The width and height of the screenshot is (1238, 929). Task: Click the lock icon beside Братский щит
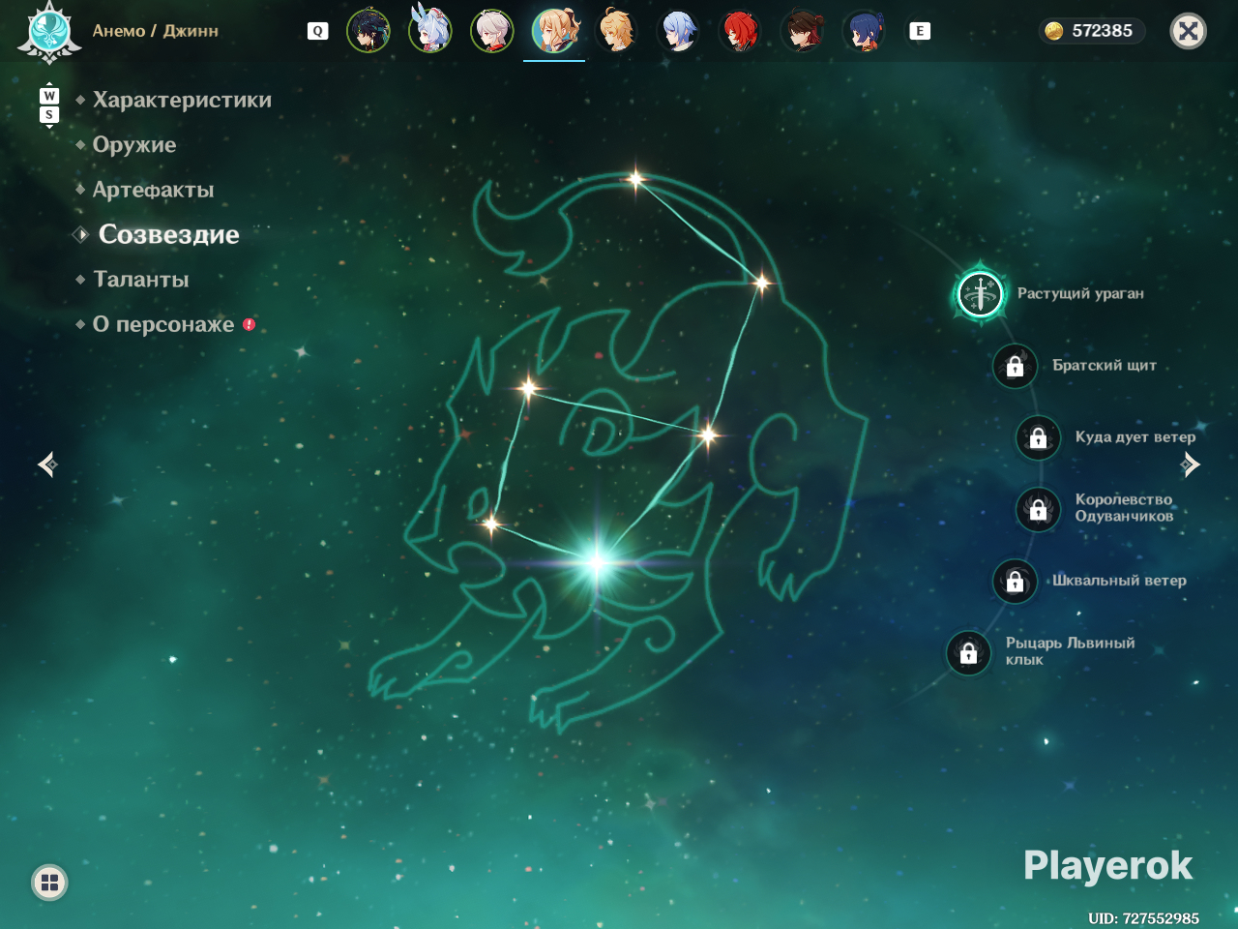click(x=1015, y=366)
